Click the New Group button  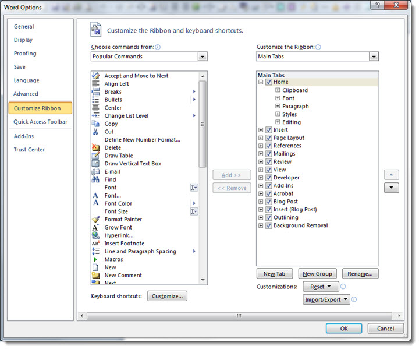coord(318,274)
